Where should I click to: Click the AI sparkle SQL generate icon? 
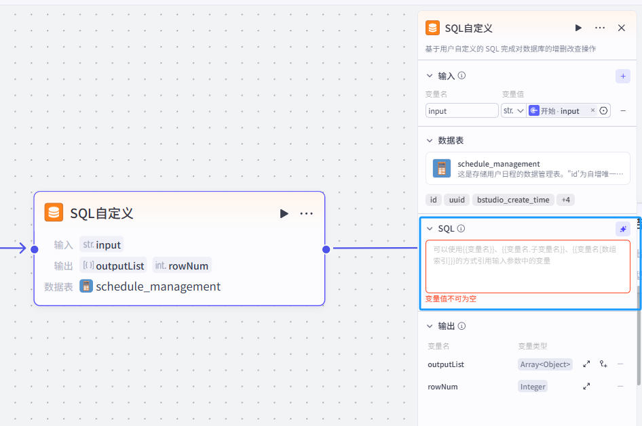click(622, 229)
